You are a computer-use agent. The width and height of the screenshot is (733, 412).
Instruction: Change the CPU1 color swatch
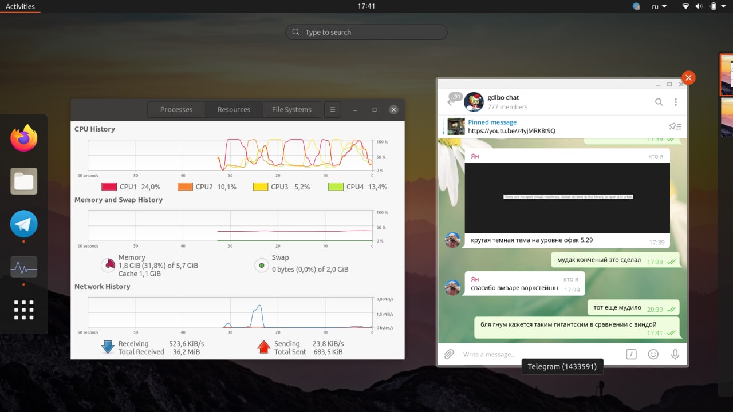[x=109, y=187]
